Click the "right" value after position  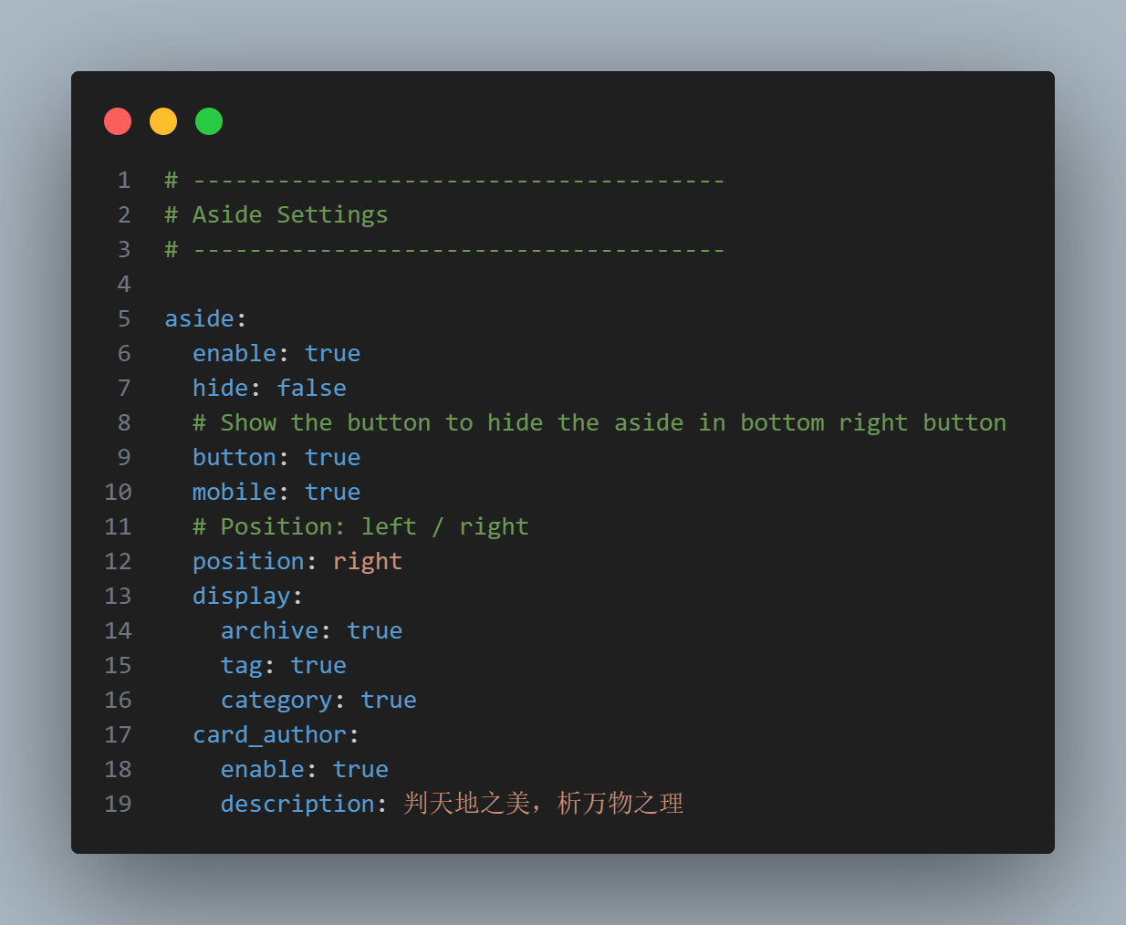point(367,561)
